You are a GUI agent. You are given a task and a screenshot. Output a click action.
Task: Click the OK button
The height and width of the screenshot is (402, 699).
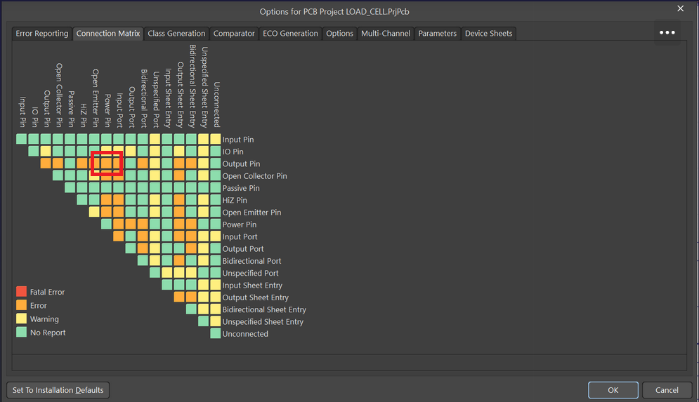613,390
